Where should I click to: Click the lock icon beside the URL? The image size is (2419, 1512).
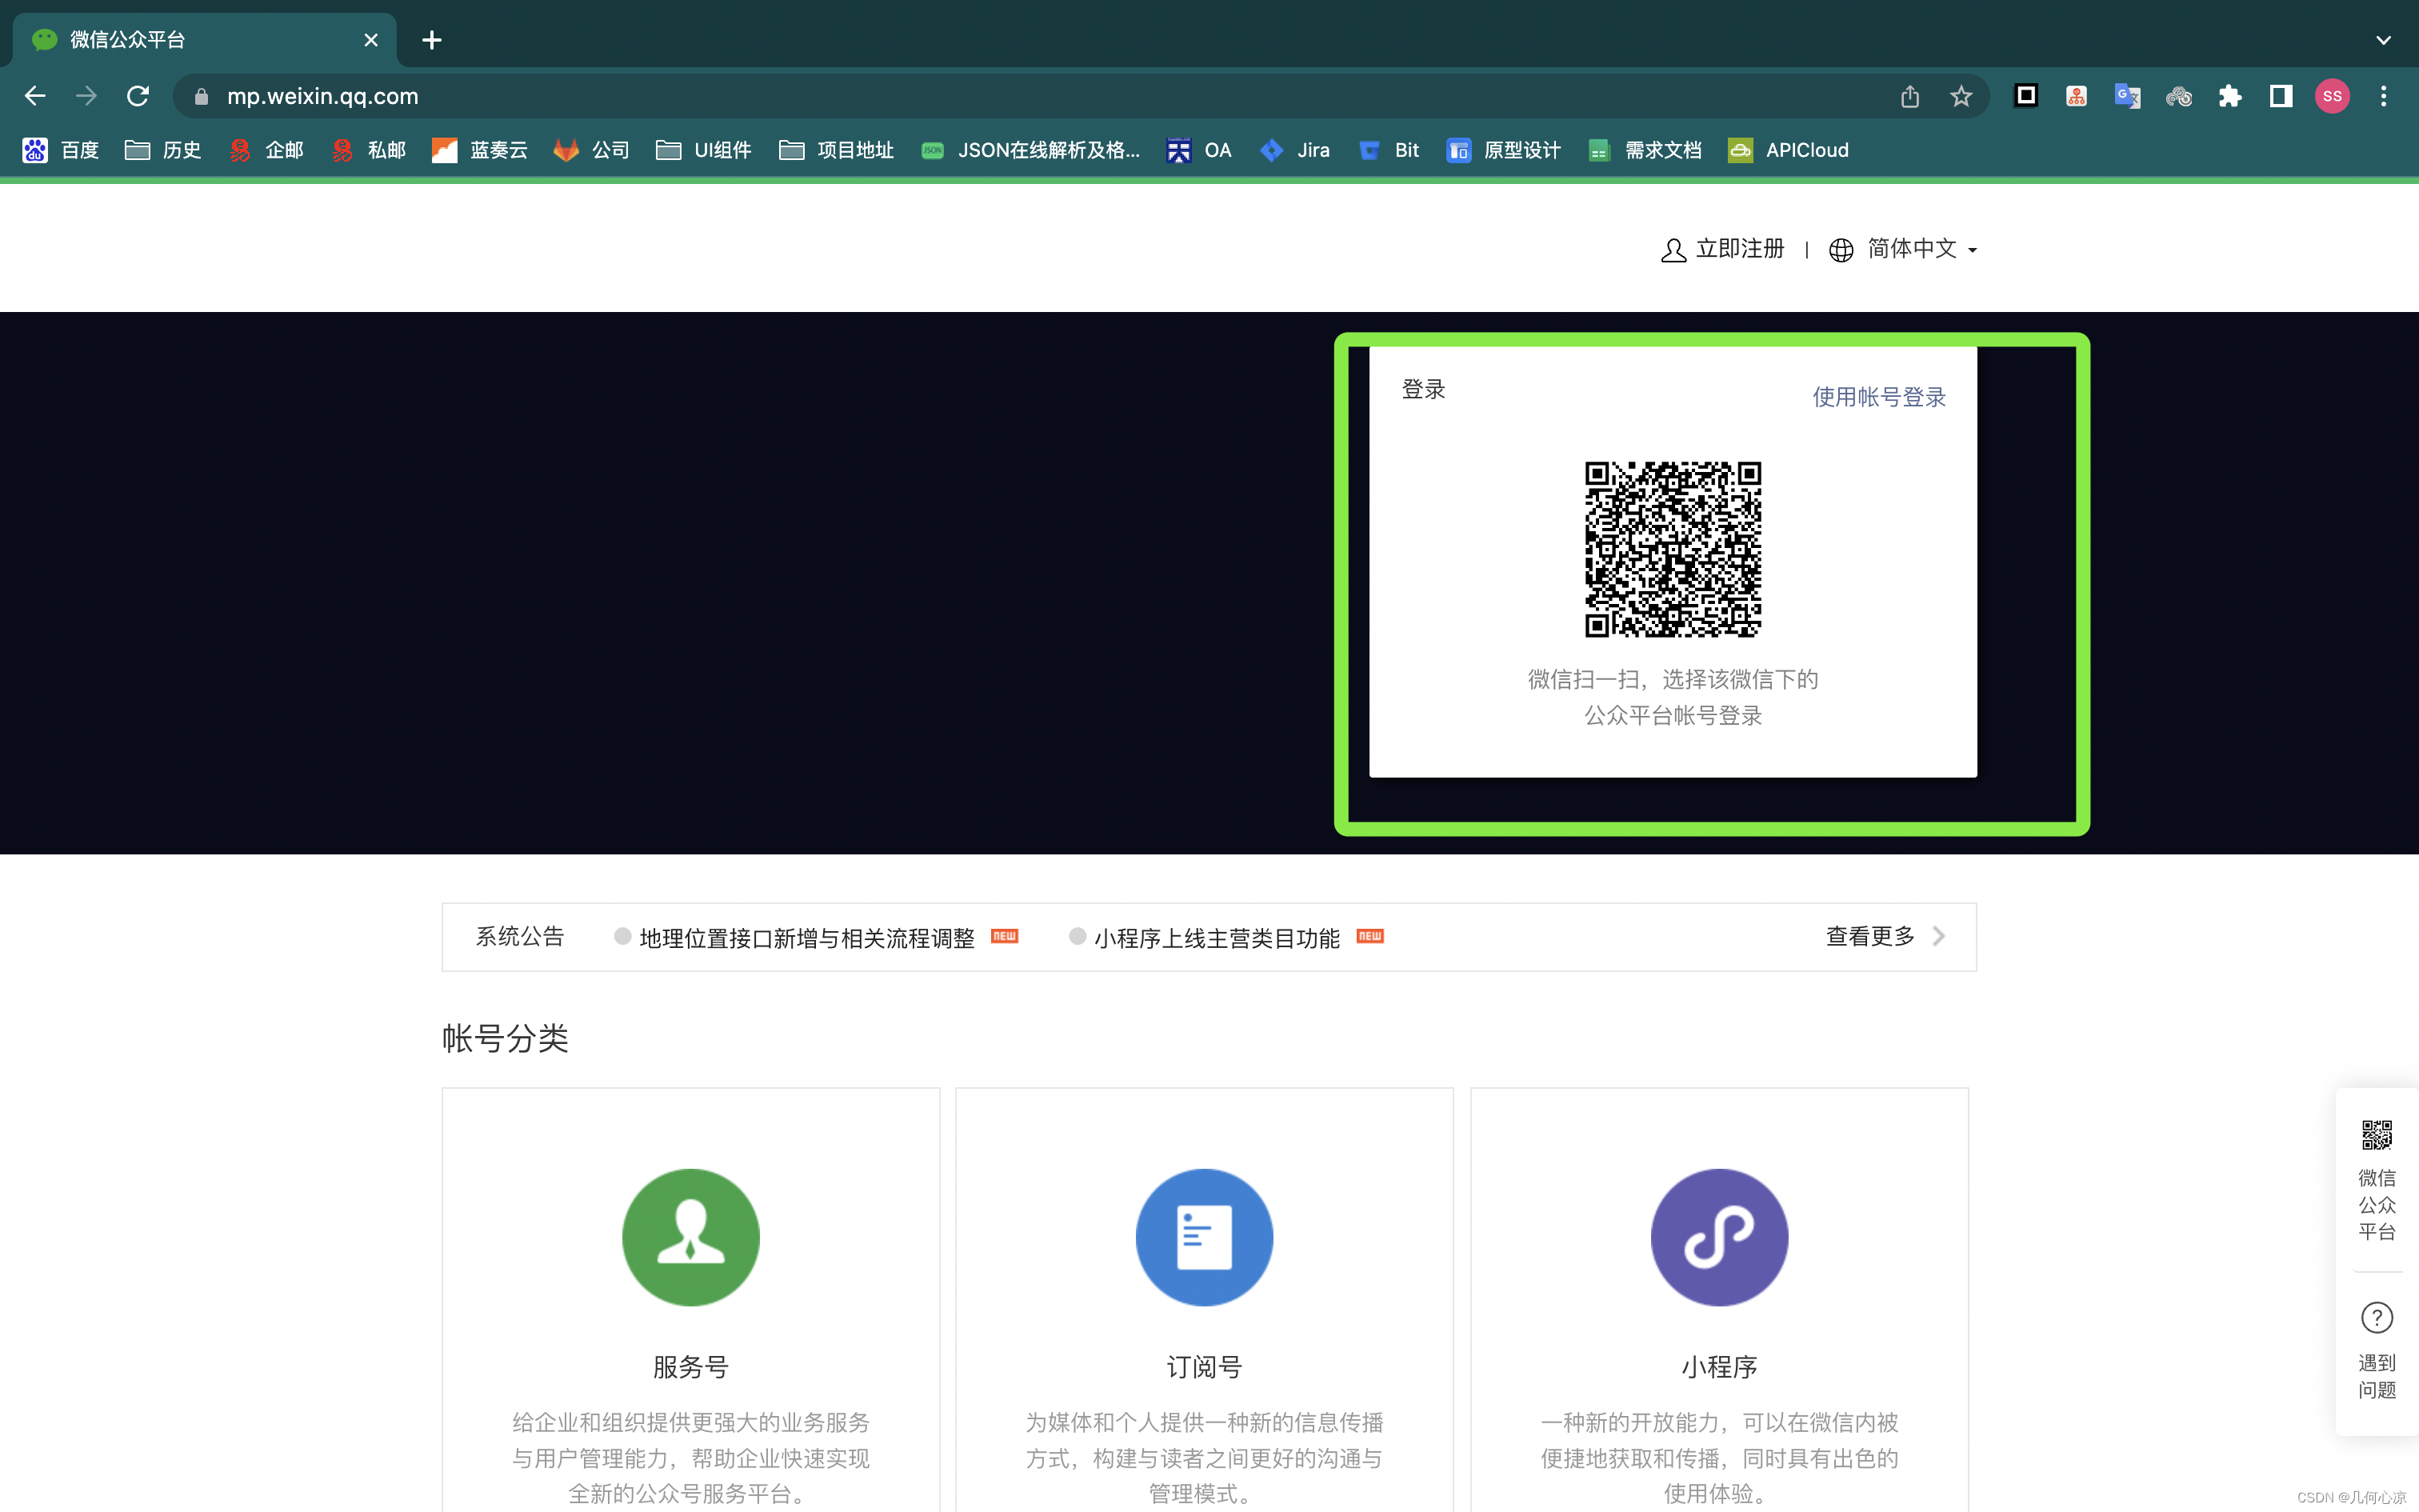(x=201, y=96)
